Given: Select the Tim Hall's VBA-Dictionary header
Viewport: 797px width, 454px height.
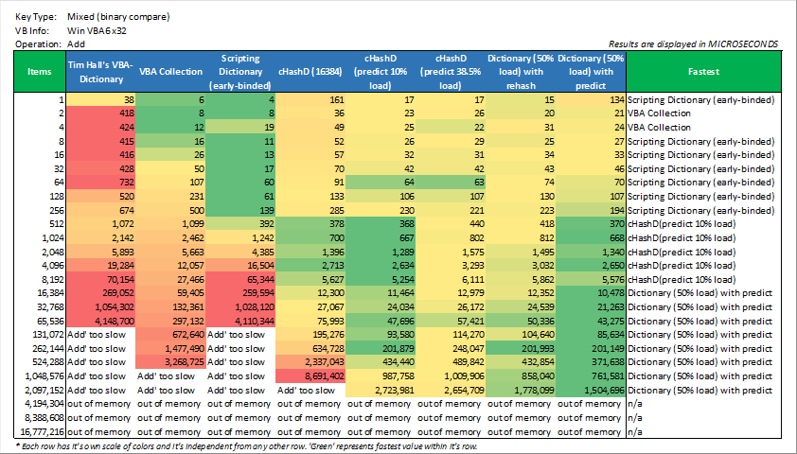Looking at the screenshot, I should [x=100, y=71].
